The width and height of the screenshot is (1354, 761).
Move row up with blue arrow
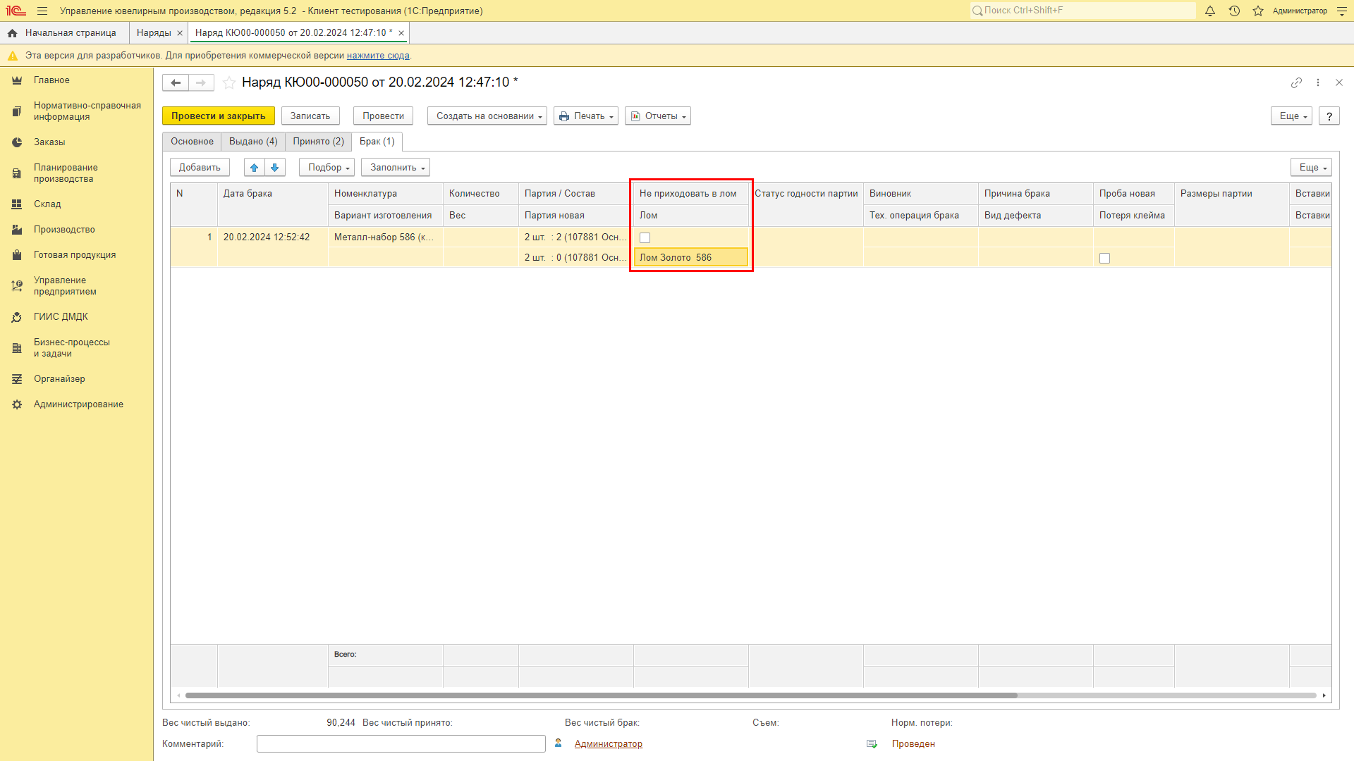point(255,168)
